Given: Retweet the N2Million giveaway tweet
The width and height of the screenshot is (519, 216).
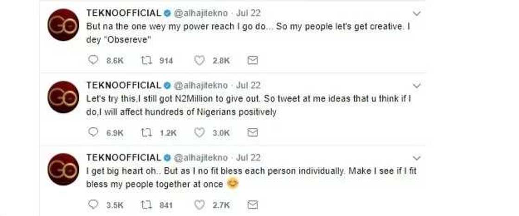Looking at the screenshot, I should click(146, 133).
